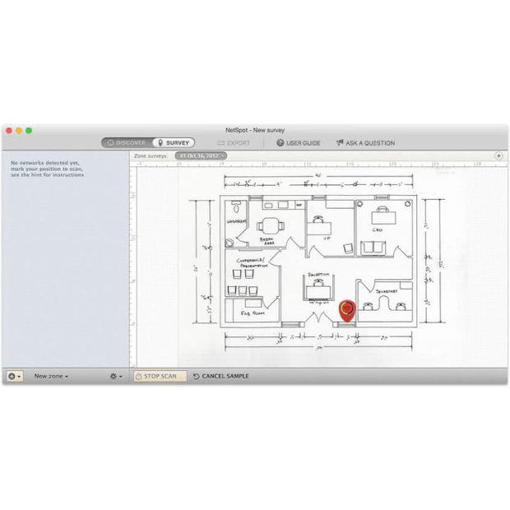Expand the New zone dropdown
The height and width of the screenshot is (510, 510).
point(51,376)
